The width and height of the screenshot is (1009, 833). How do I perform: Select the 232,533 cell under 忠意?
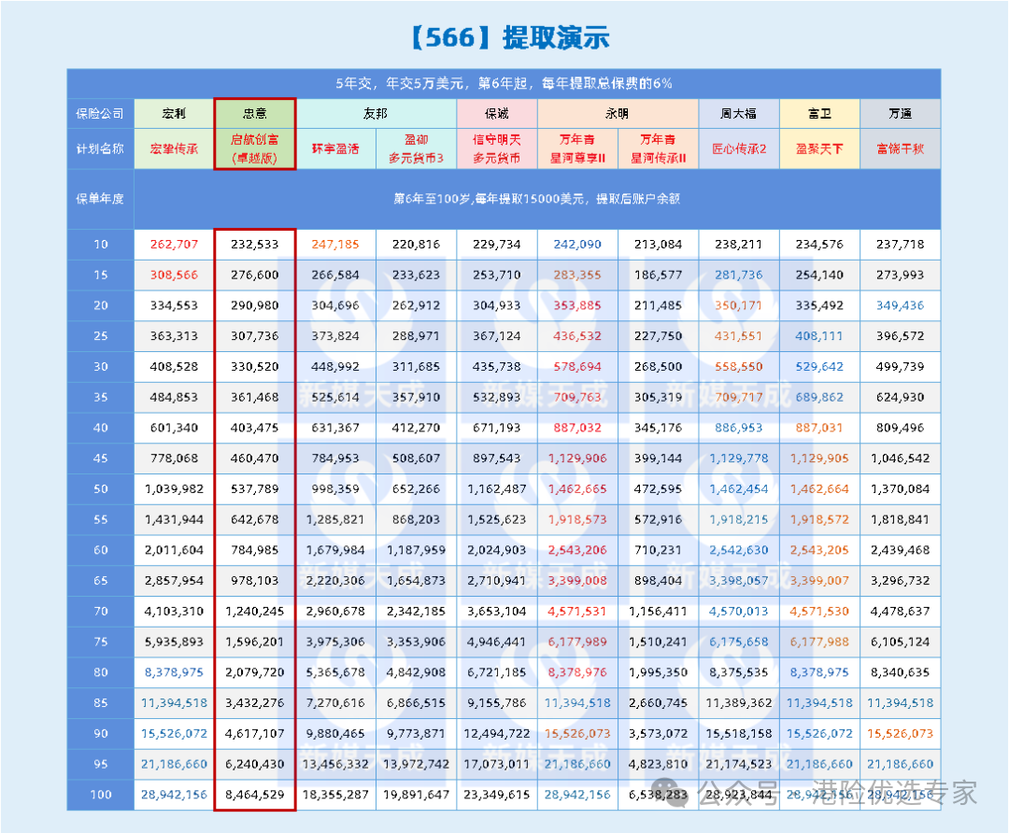tap(255, 245)
